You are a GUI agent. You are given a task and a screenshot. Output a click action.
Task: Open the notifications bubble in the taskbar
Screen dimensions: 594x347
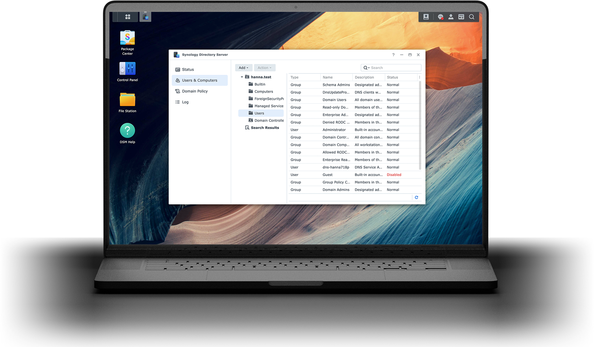point(440,17)
